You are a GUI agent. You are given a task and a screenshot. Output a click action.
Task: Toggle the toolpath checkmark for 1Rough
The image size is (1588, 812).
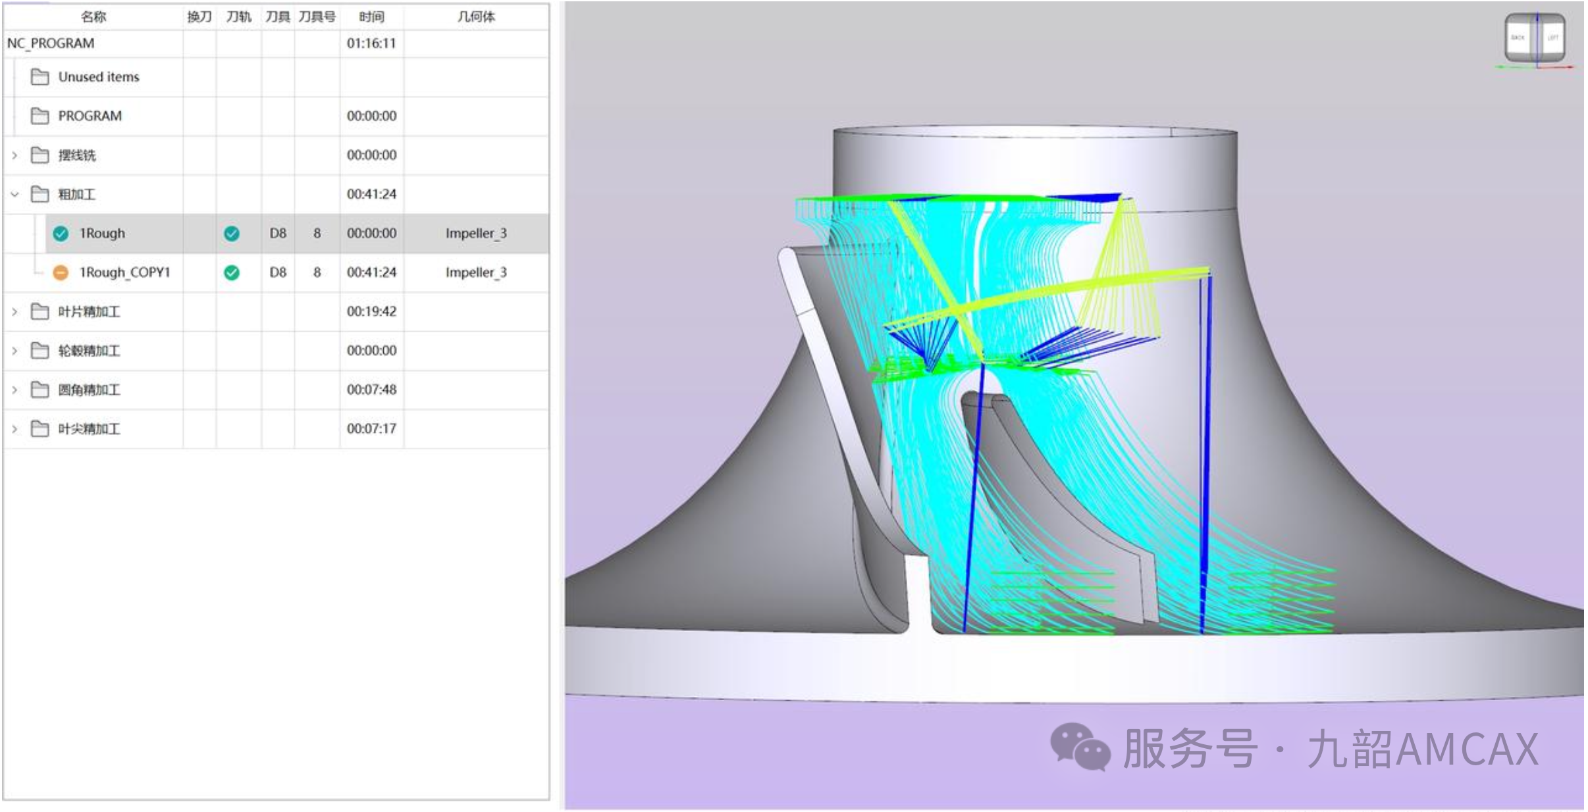tap(232, 234)
